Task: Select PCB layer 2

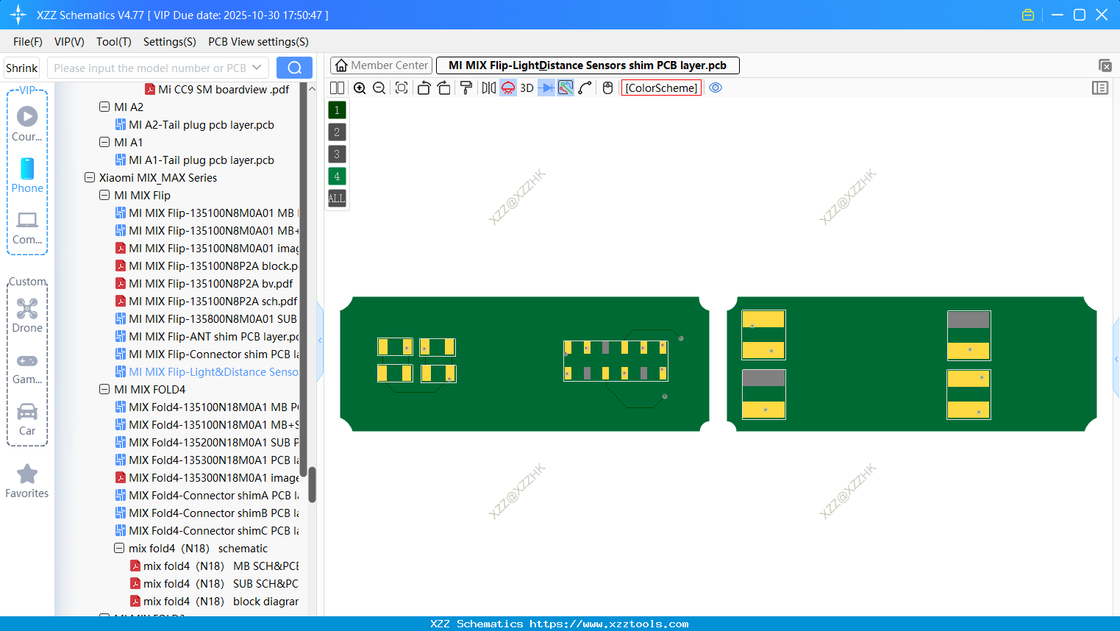Action: [x=336, y=132]
